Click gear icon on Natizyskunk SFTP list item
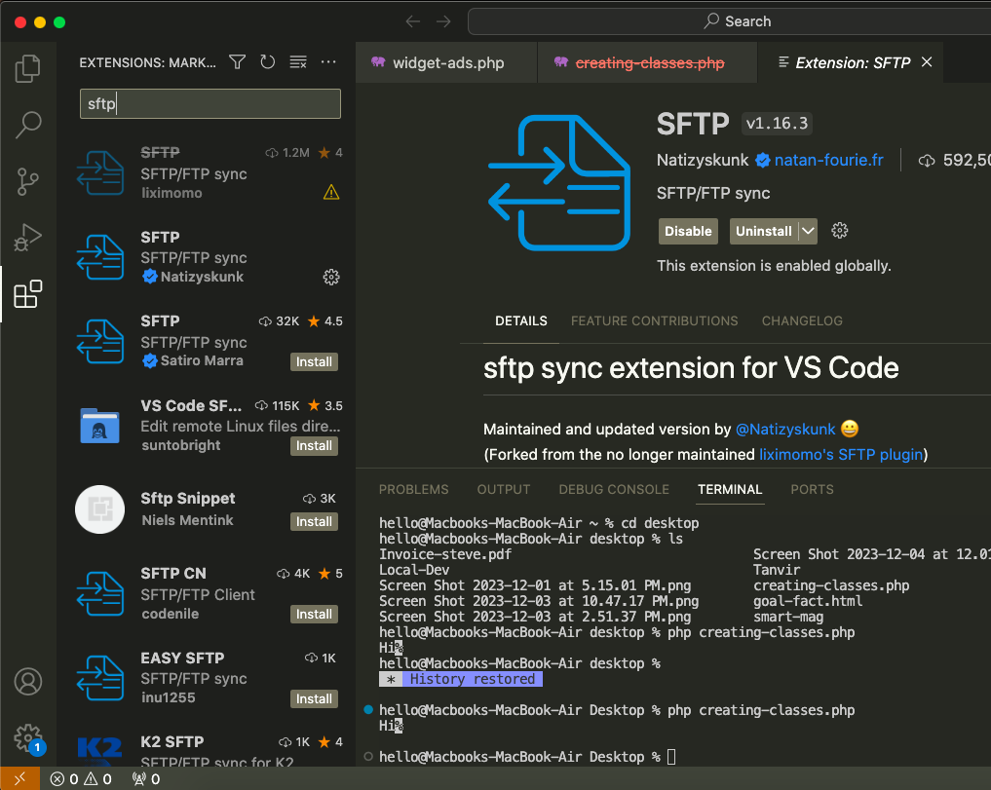This screenshot has height=790, width=991. point(331,277)
